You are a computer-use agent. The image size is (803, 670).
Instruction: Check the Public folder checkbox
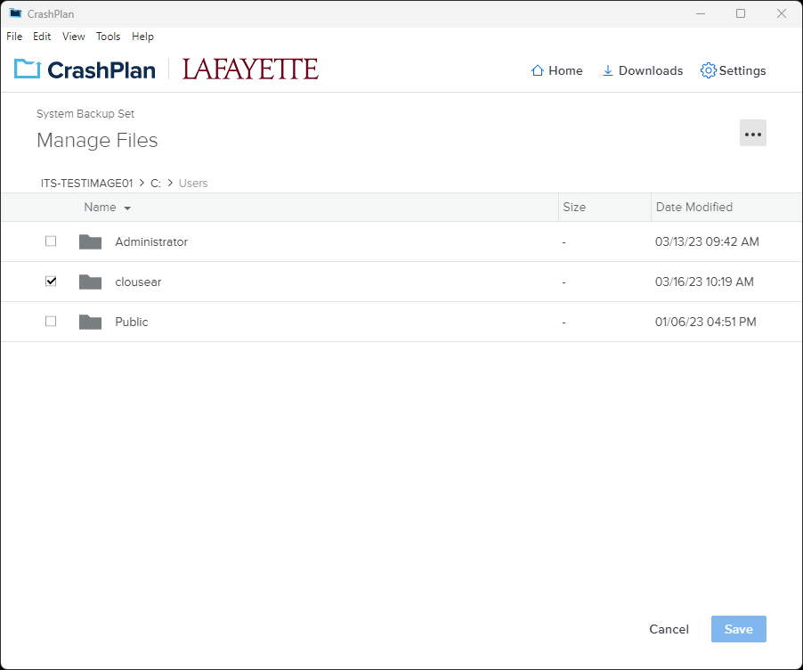pyautogui.click(x=51, y=321)
